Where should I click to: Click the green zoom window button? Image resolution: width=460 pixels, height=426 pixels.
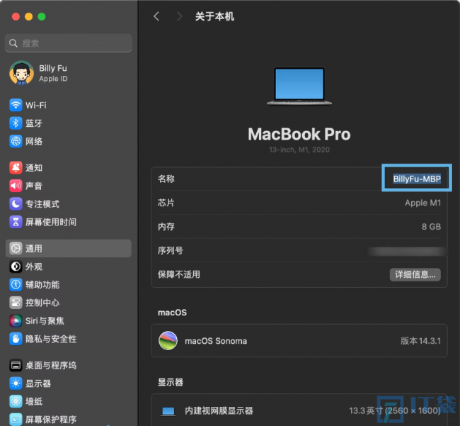click(x=42, y=17)
